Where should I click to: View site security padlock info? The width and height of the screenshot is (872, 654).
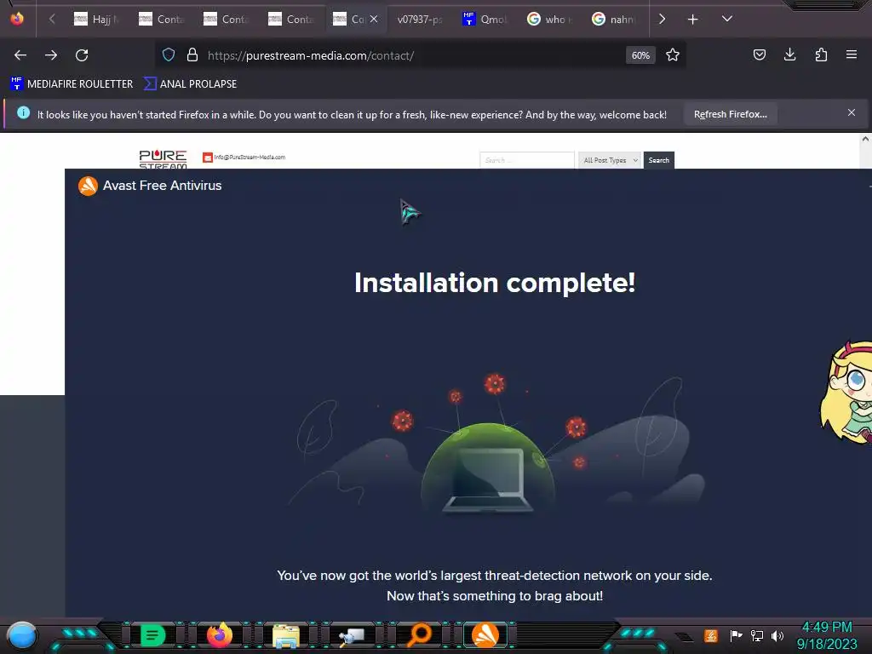point(192,55)
